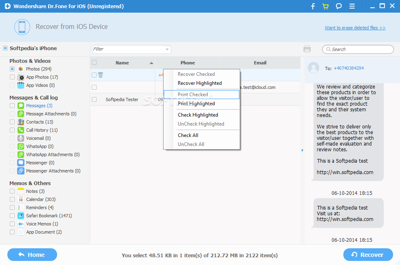The width and height of the screenshot is (400, 265).
Task: Toggle the Photos (294) checkbox
Action: point(12,69)
